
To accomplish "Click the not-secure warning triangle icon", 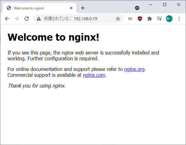I will coord(39,19).
